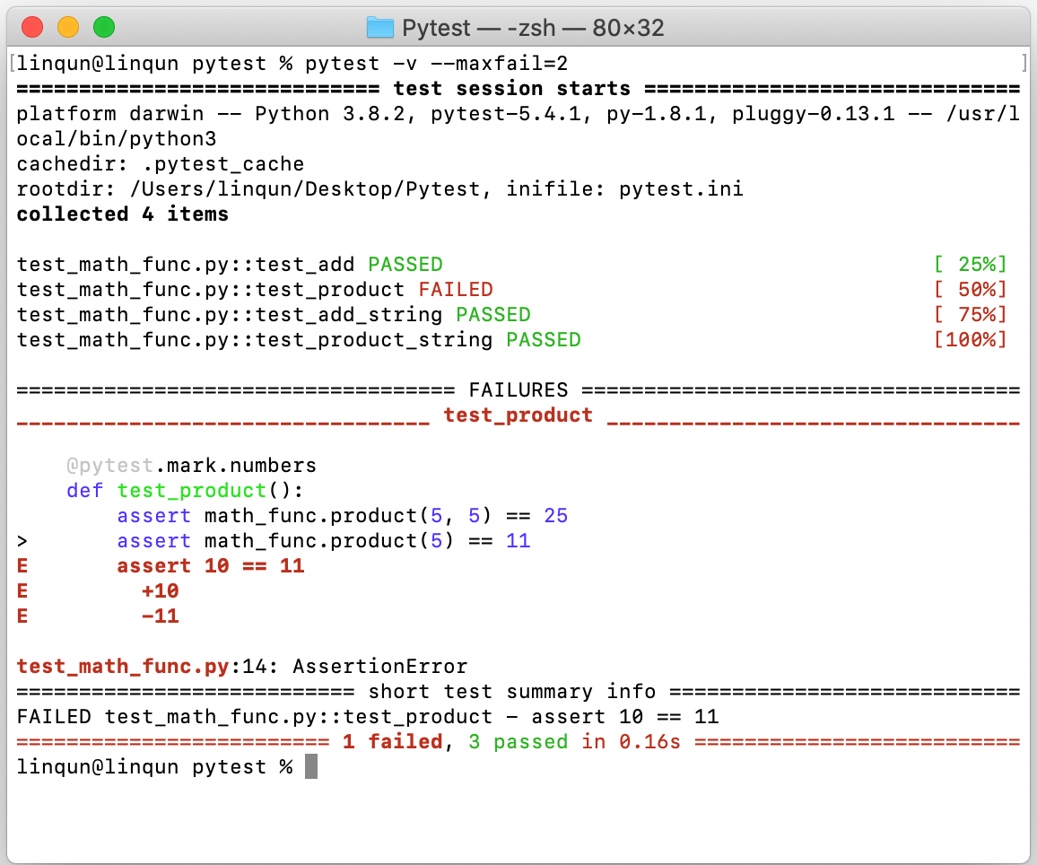This screenshot has width=1037, height=865.
Task: Click the FAILURES section header
Action: [518, 389]
